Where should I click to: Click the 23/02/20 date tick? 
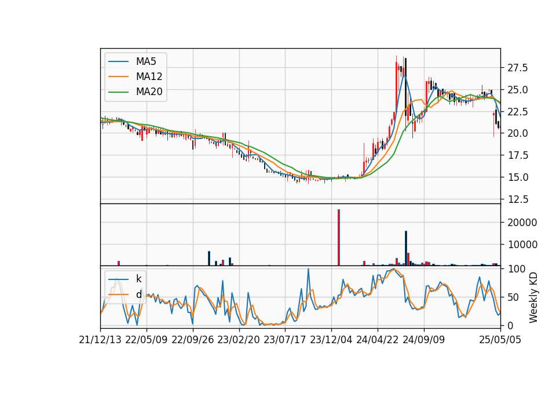click(x=239, y=340)
